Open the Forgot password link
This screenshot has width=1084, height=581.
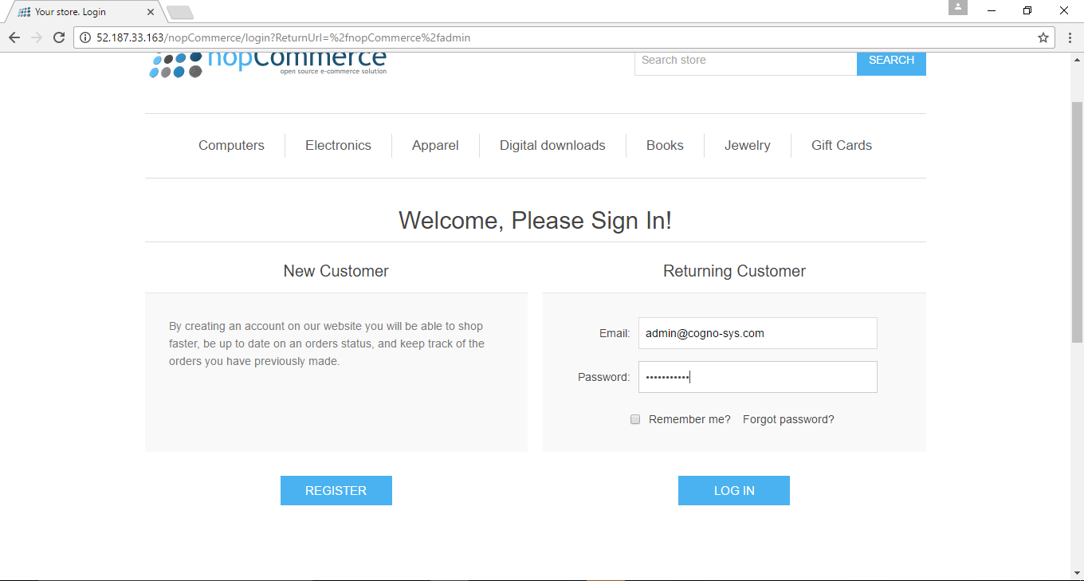pyautogui.click(x=788, y=418)
